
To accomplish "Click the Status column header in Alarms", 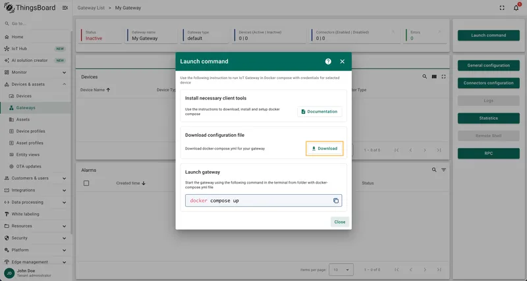I will click(368, 184).
